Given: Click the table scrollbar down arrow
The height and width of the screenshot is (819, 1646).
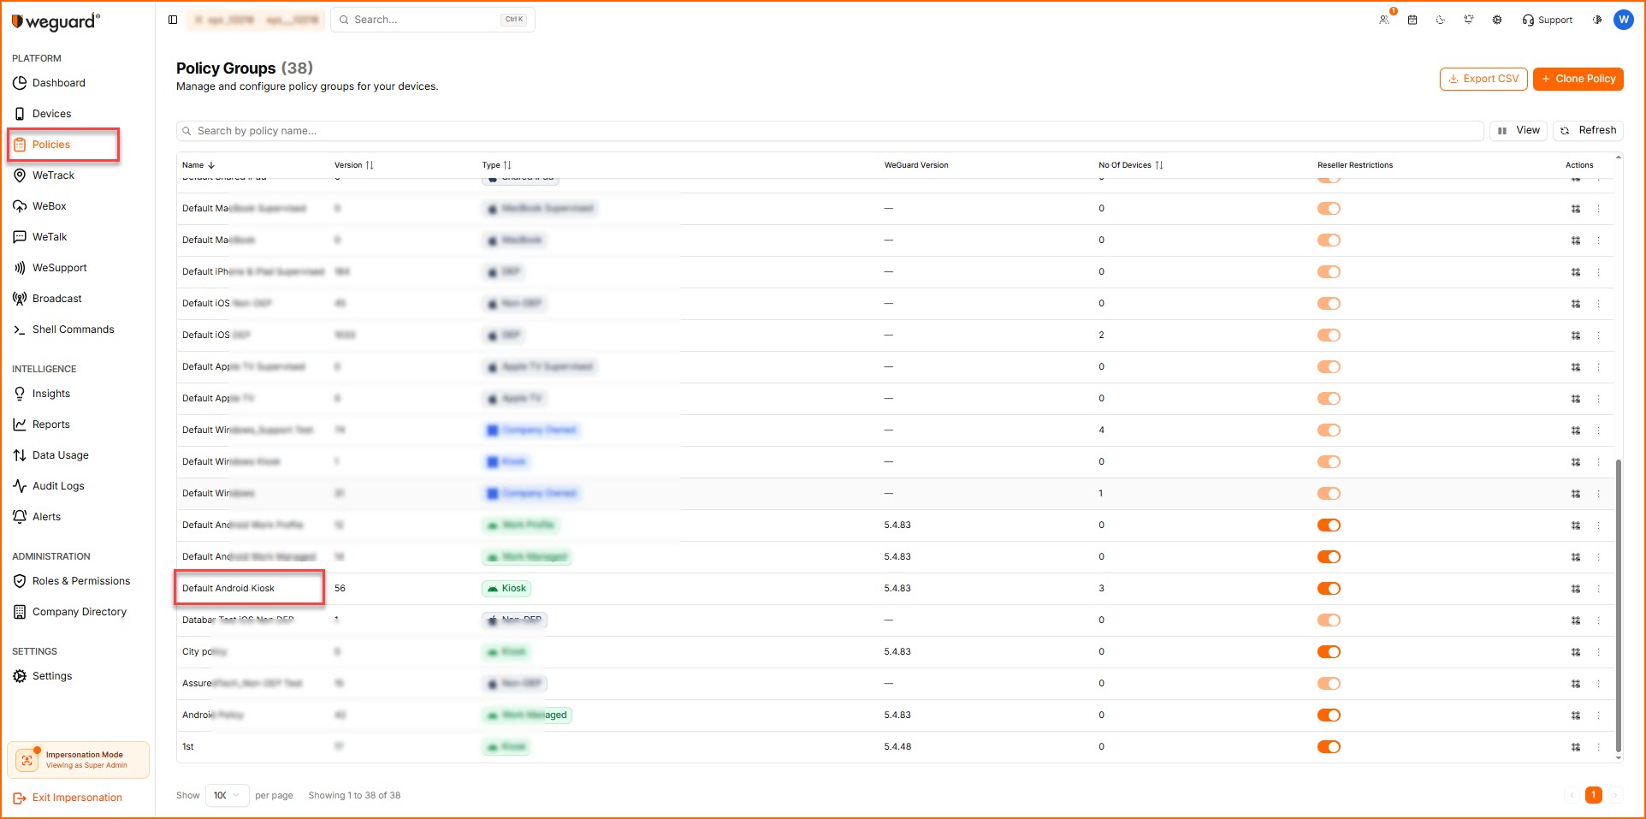Looking at the screenshot, I should (1618, 758).
